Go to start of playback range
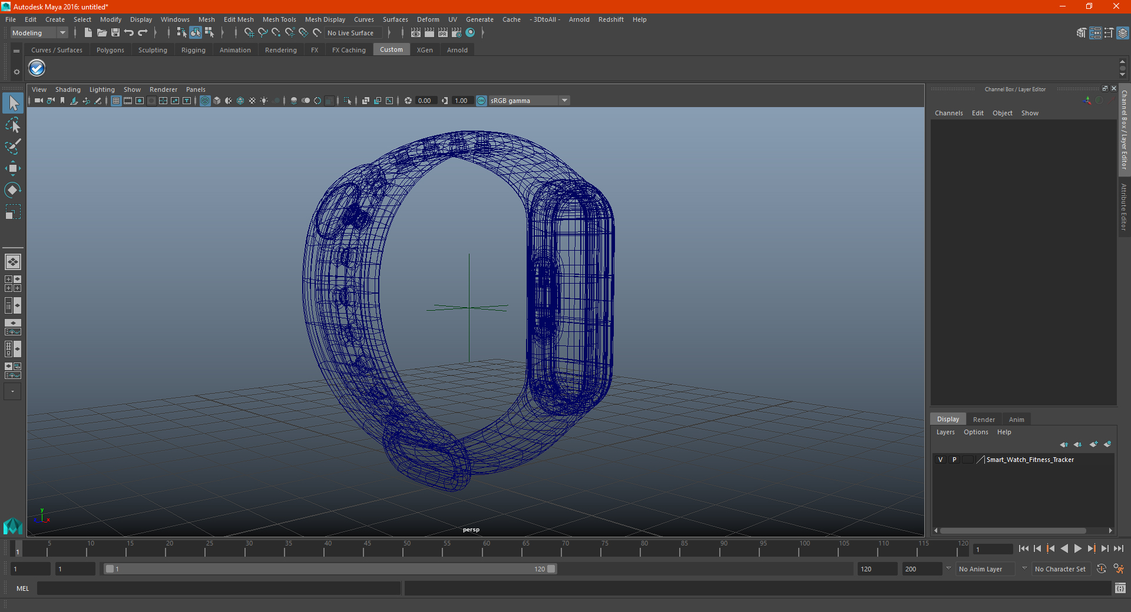Image resolution: width=1131 pixels, height=612 pixels. (x=1024, y=548)
